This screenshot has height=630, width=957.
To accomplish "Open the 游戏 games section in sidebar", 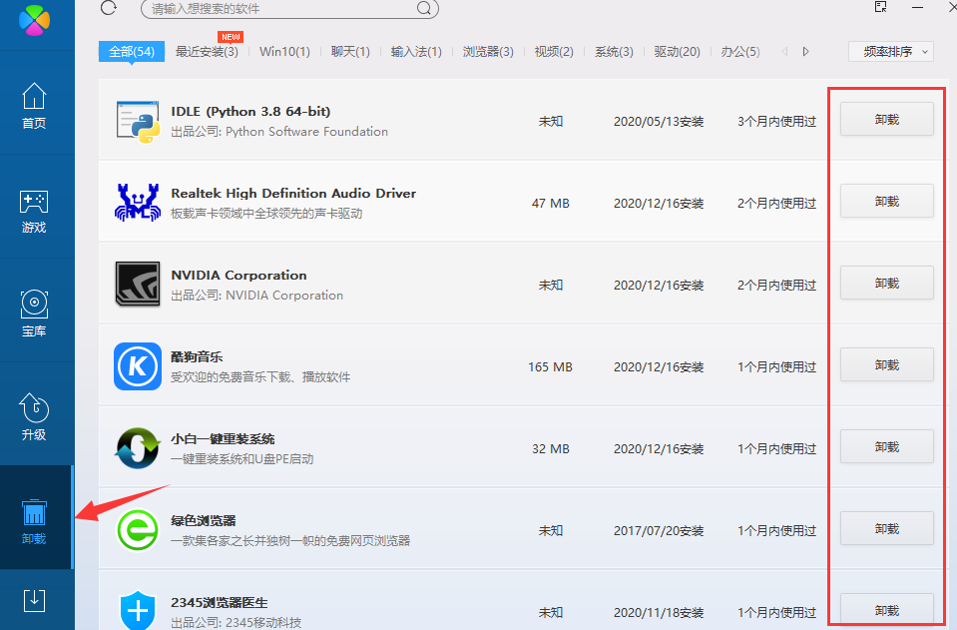I will tap(34, 212).
